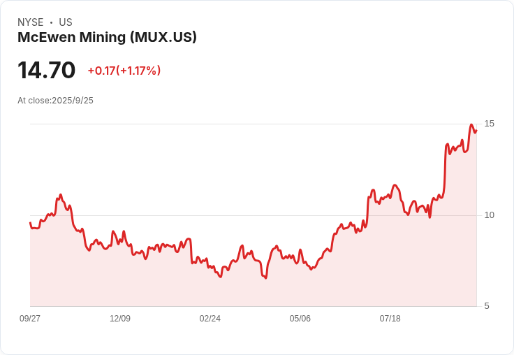
Task: Click the 05/06 date axis label
Action: pyautogui.click(x=300, y=319)
